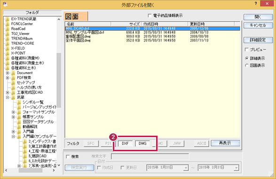Click the 動画解説 folder icon
Screen dimensions: 276x179
(19, 127)
